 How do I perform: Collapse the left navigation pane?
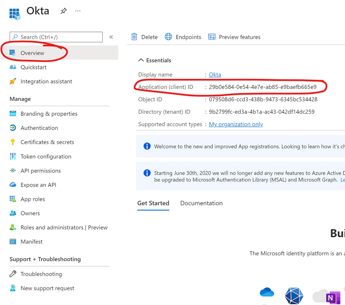pos(111,37)
